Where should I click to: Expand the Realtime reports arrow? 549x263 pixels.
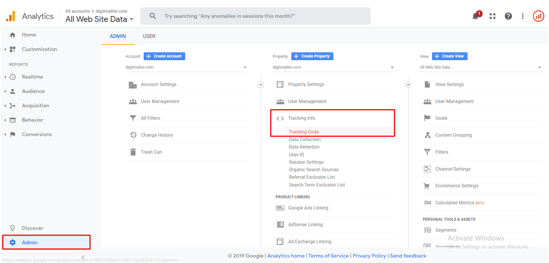pyautogui.click(x=5, y=77)
